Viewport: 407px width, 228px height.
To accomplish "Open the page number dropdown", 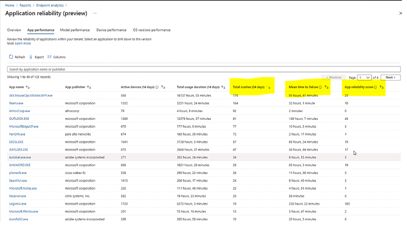I will [364, 77].
